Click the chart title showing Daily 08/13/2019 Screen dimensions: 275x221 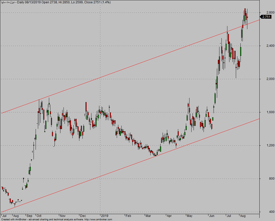pyautogui.click(x=56, y=2)
